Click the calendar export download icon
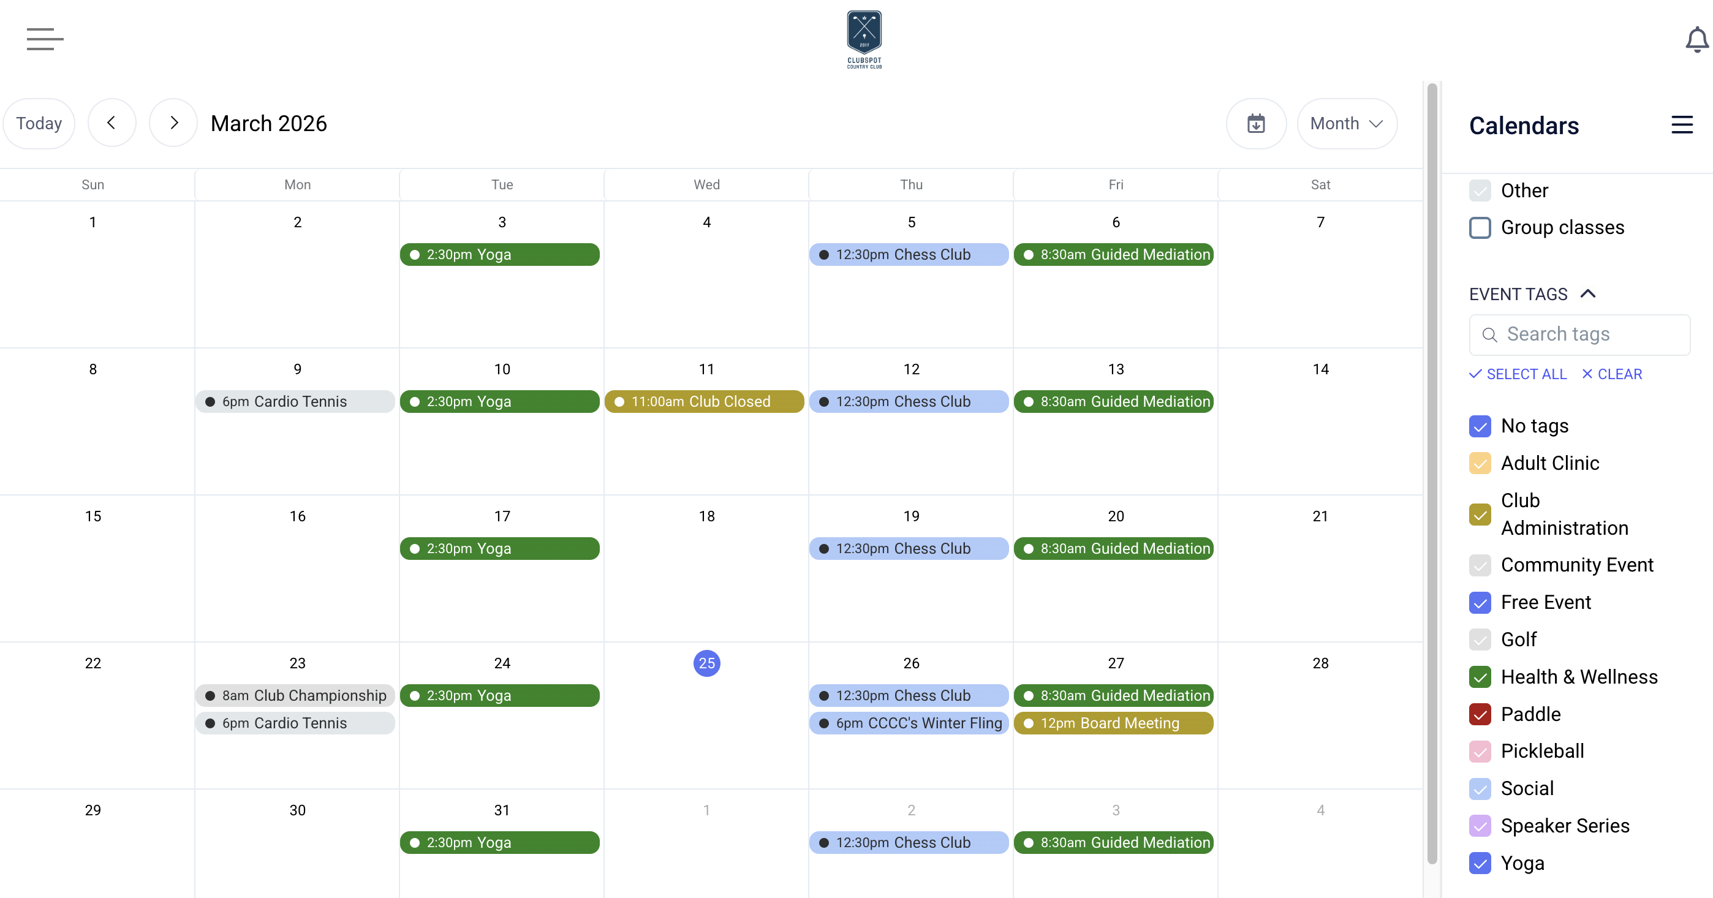 (x=1255, y=124)
